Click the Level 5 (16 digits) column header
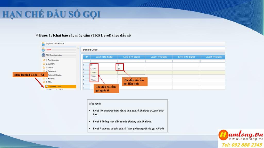Viewport: 264px width, 148px height. (186, 57)
